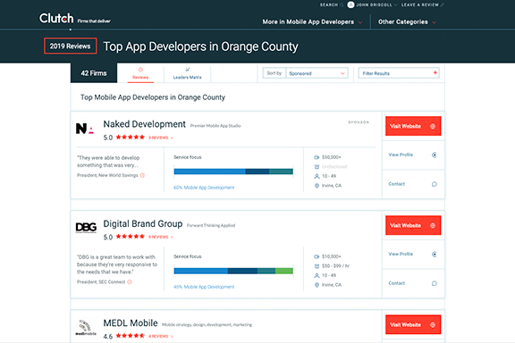Click the location pin icon for Naked Development
This screenshot has height=343, width=515.
point(317,186)
